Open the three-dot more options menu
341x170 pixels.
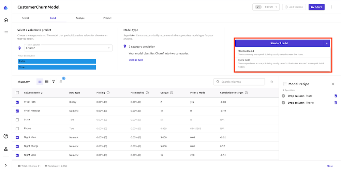(x=331, y=7)
